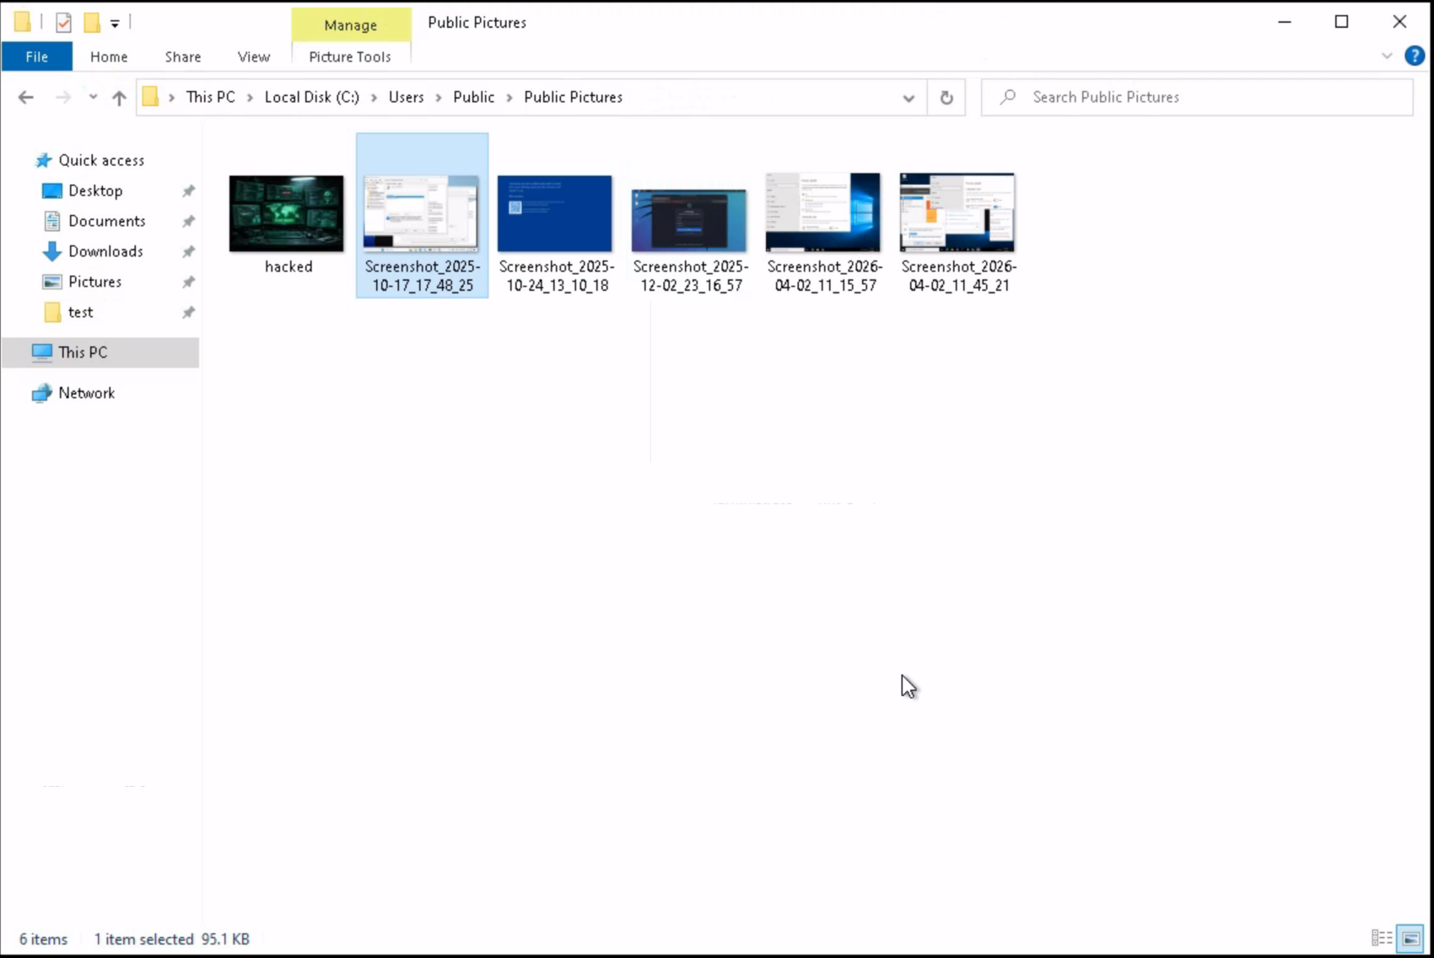Open Pictures in the navigation pane
Screen dimensions: 1434x958
(94, 282)
